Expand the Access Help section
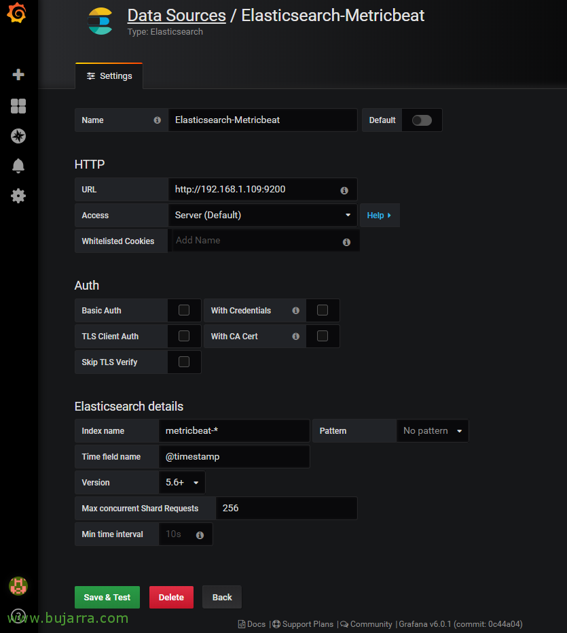This screenshot has width=567, height=633. [379, 215]
